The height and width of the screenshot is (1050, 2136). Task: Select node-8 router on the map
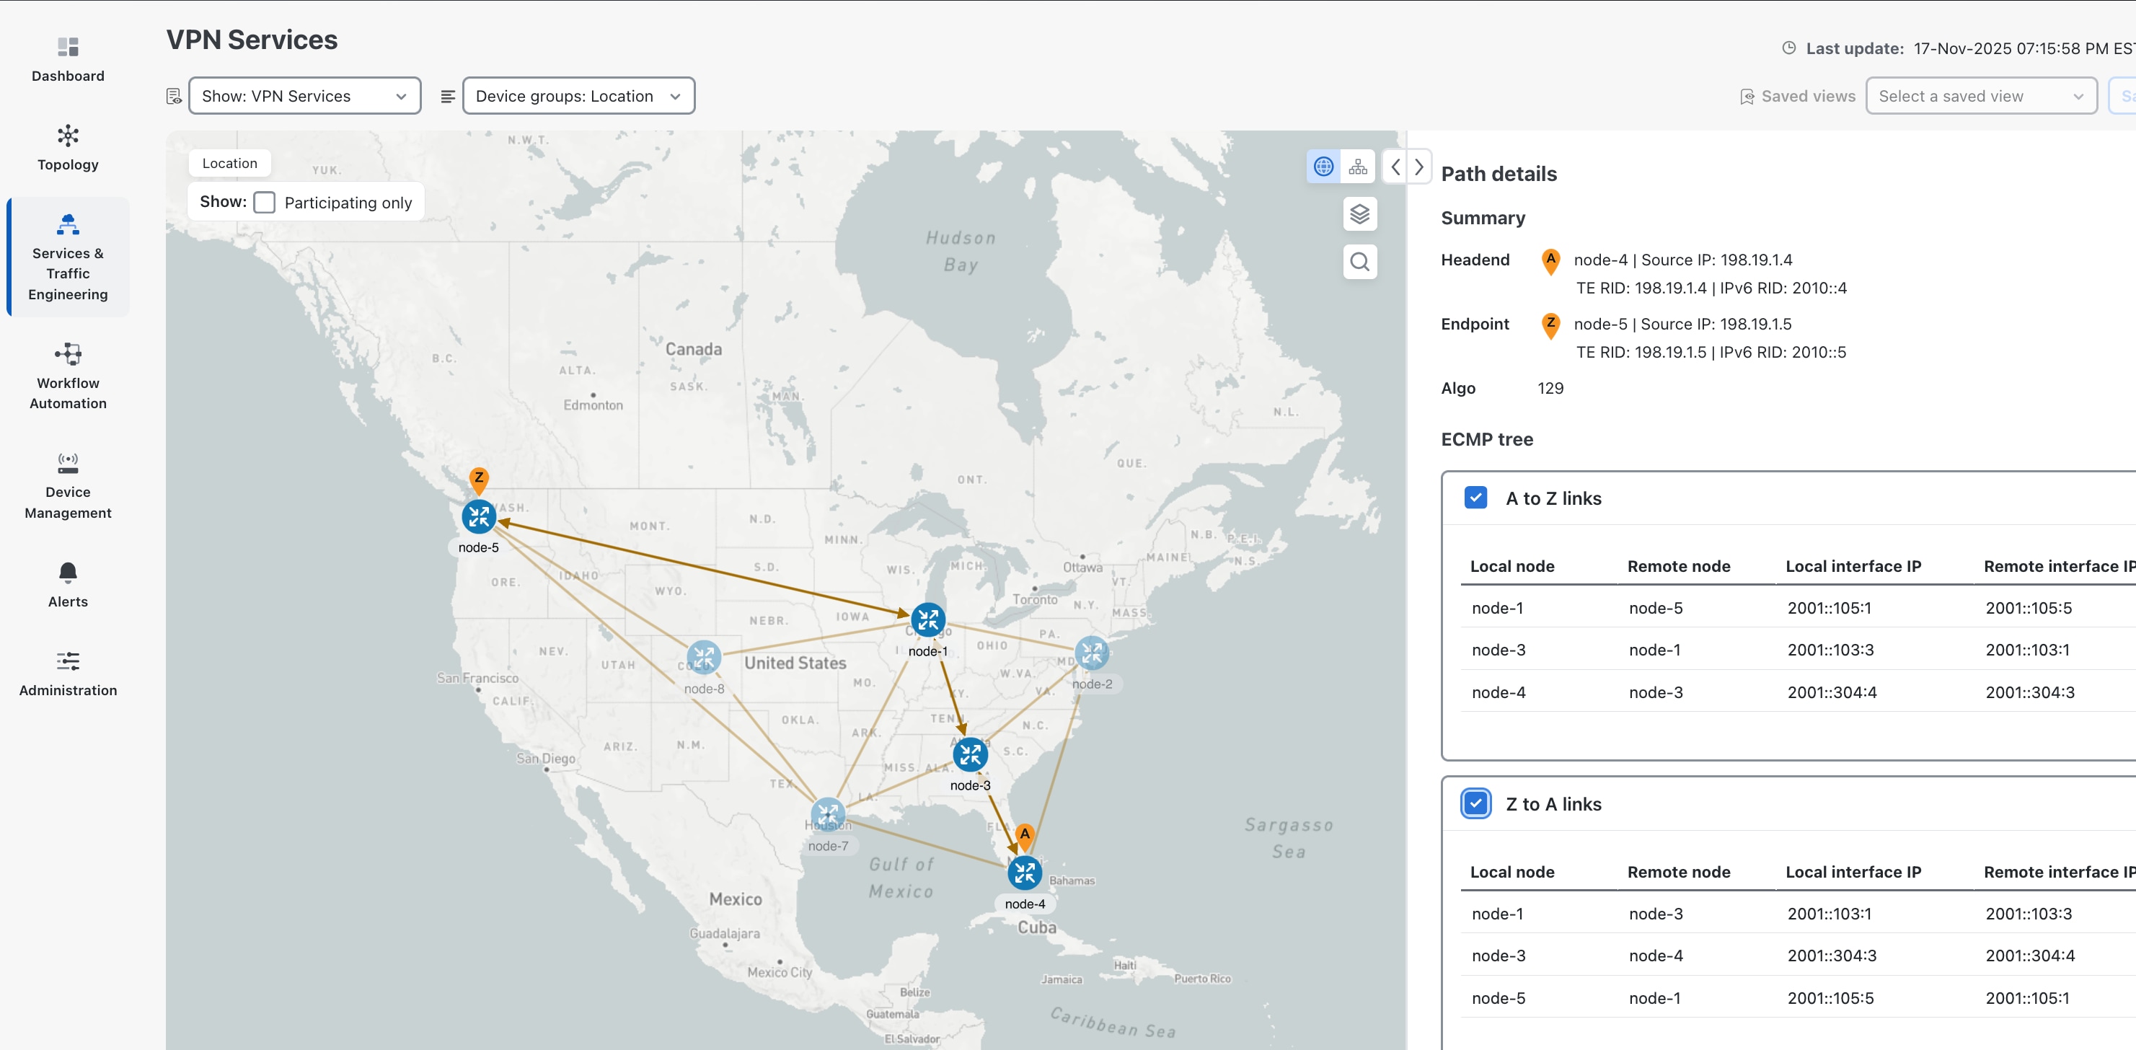pos(704,658)
